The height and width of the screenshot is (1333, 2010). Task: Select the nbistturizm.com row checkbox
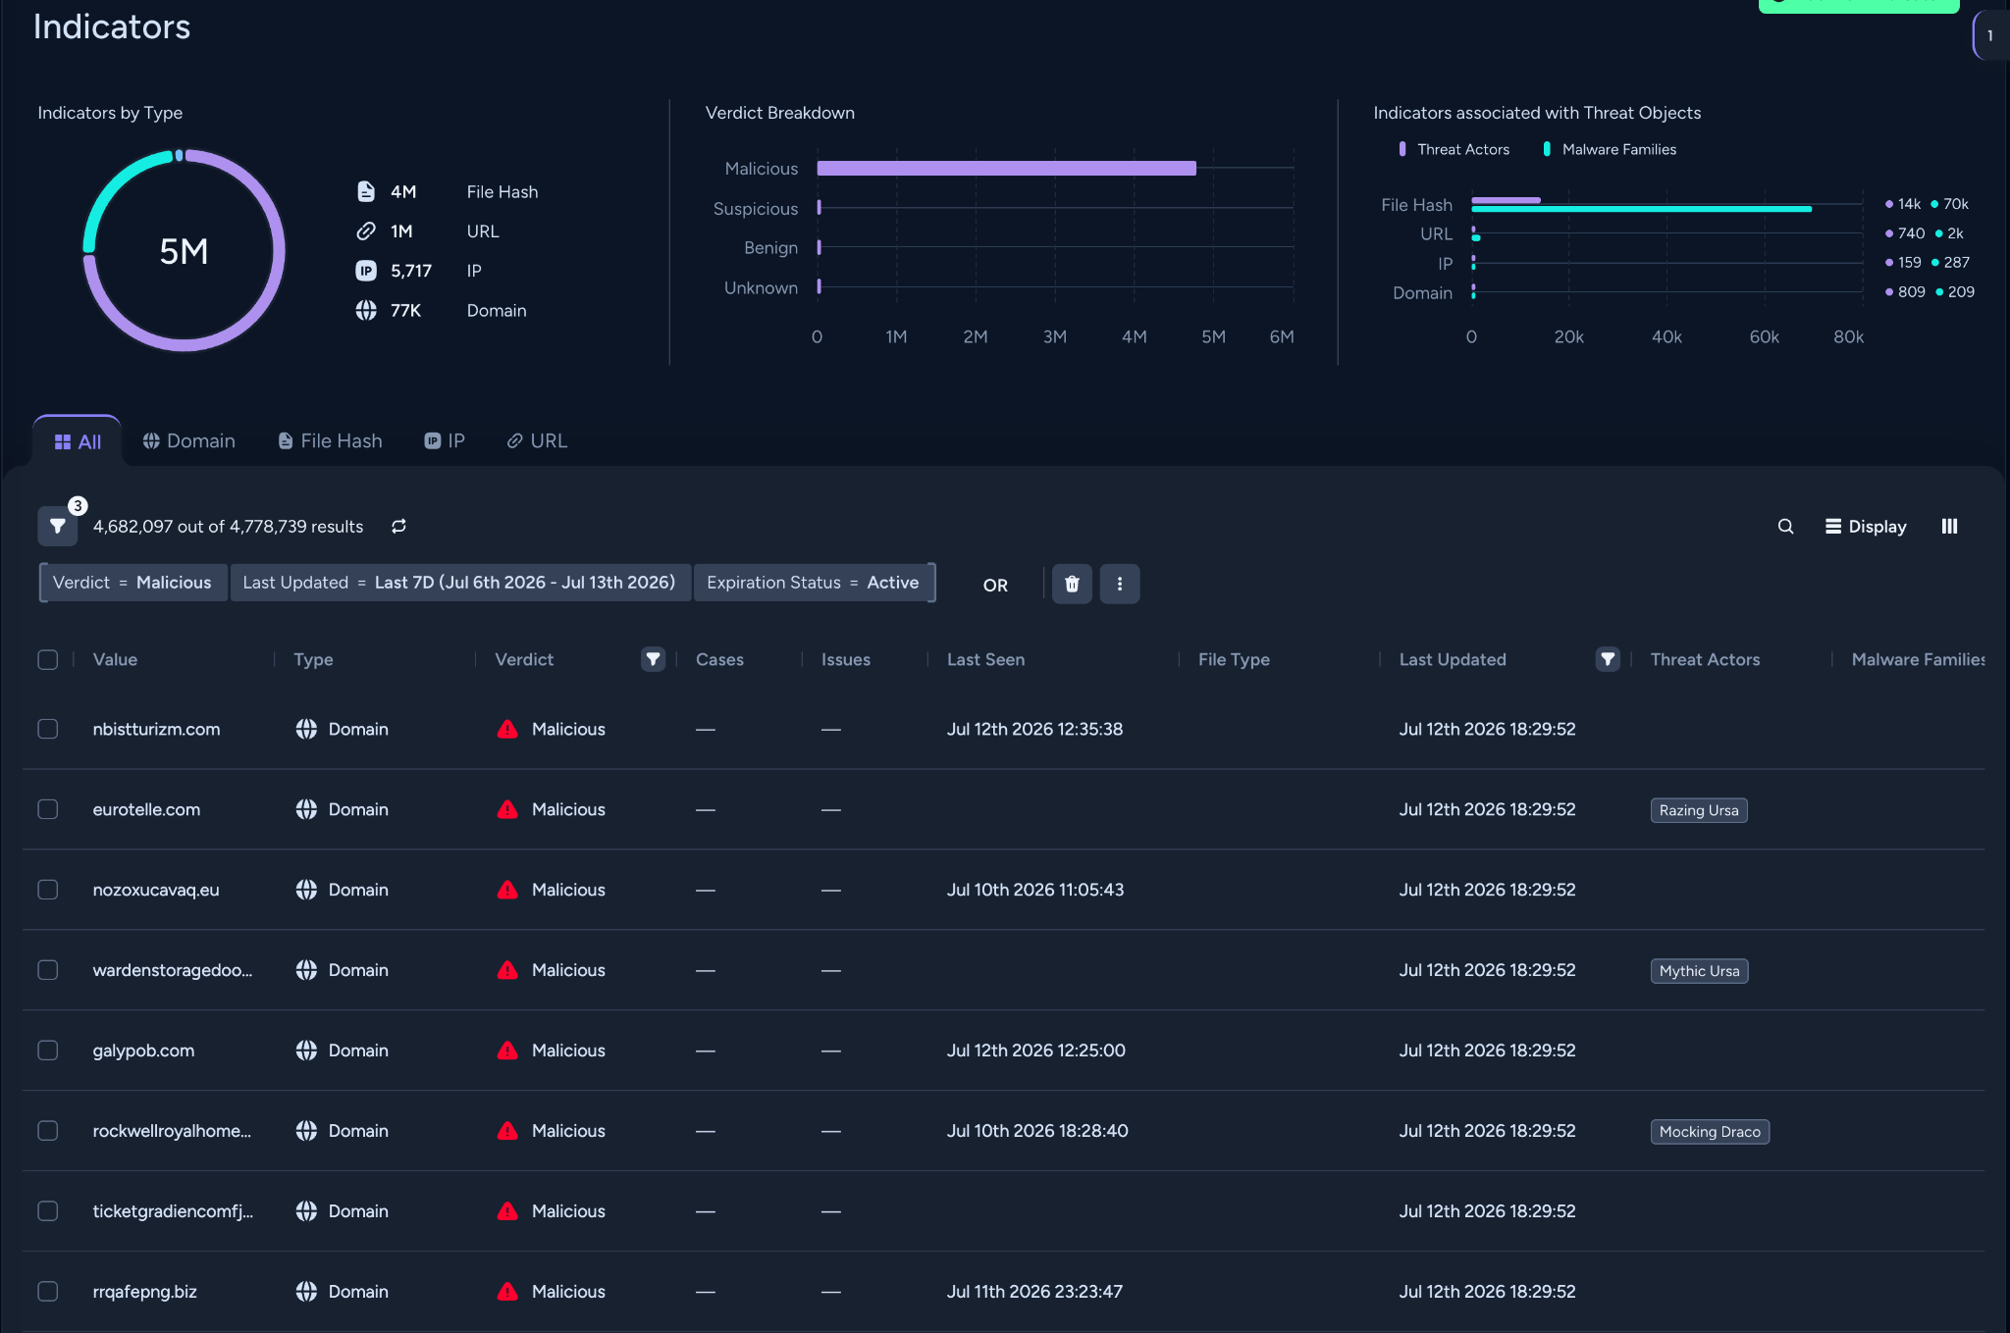pyautogui.click(x=48, y=729)
